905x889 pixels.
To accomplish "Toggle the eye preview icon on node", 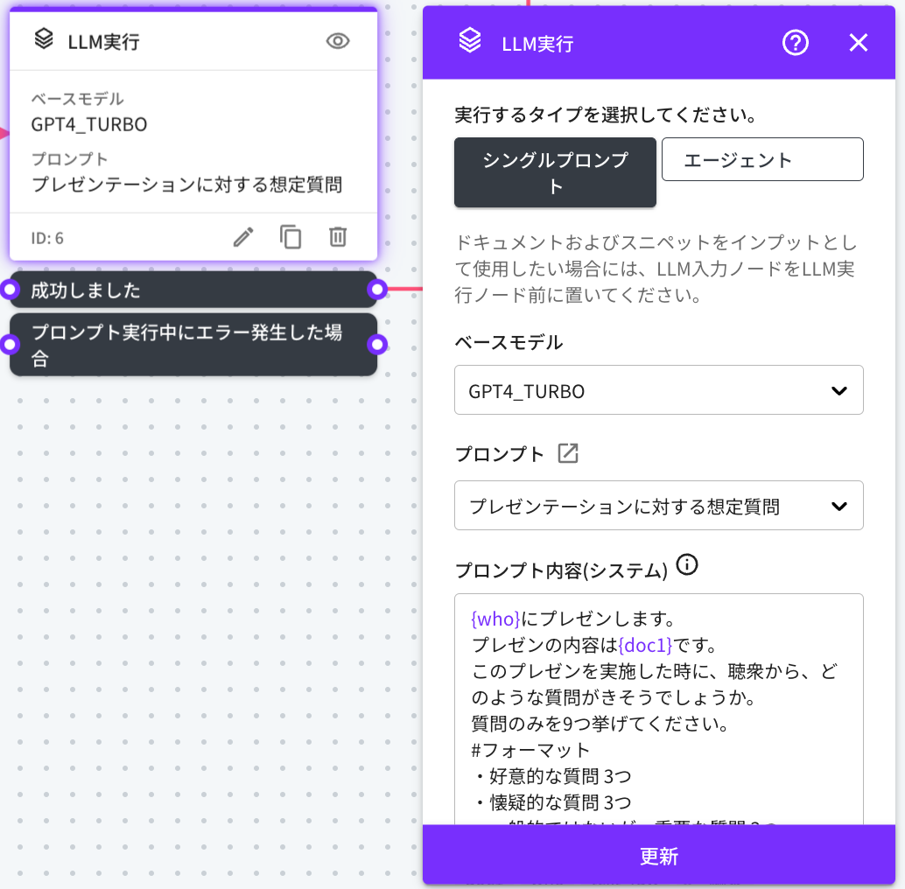I will [x=338, y=41].
